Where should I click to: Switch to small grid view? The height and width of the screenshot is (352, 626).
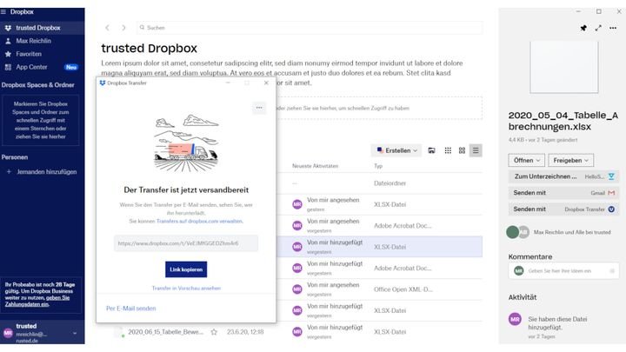(448, 150)
